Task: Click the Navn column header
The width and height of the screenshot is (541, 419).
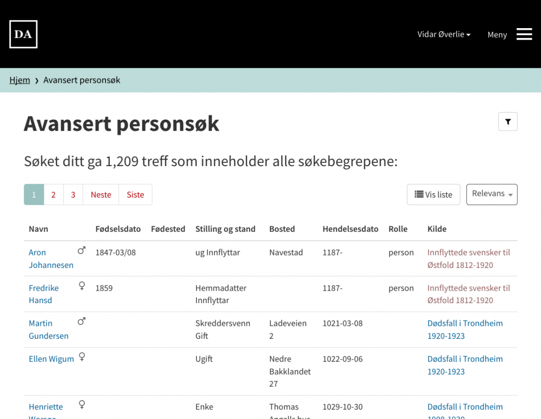Action: 38,229
